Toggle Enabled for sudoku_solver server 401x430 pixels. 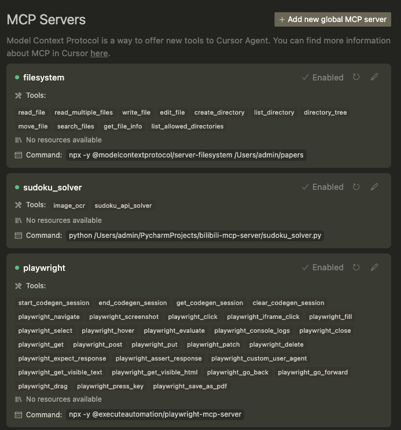click(x=322, y=187)
